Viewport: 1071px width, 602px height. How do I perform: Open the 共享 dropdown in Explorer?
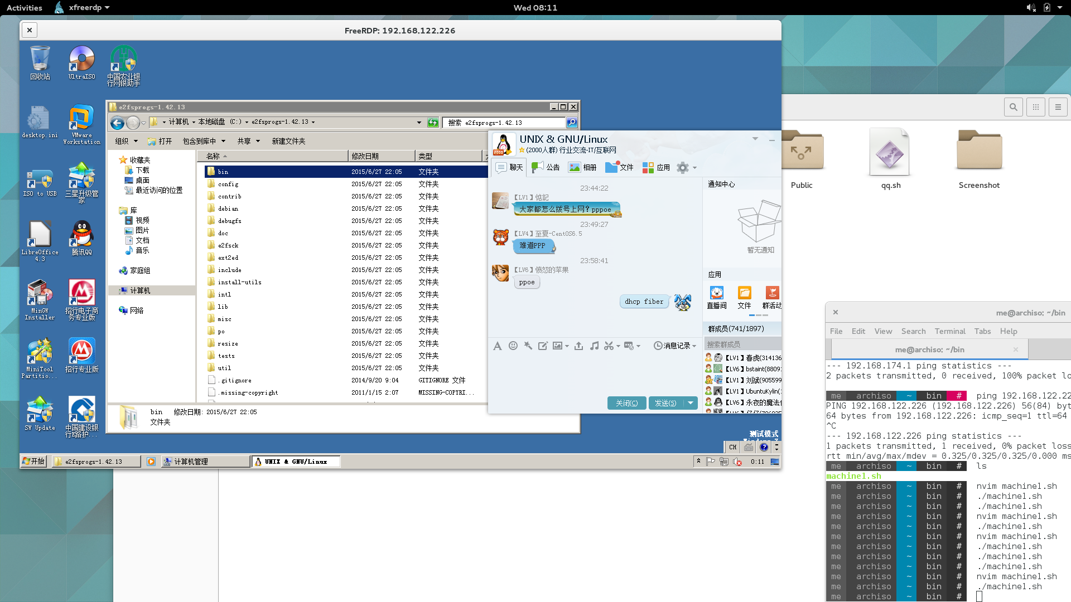pyautogui.click(x=249, y=142)
